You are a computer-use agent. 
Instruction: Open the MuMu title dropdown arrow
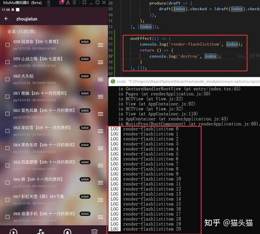[48, 2]
